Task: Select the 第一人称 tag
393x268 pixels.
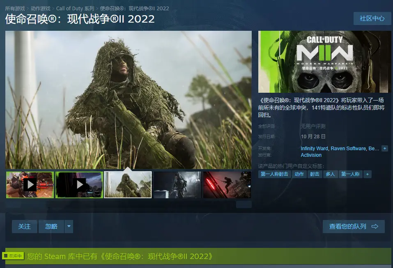Action: coord(350,174)
